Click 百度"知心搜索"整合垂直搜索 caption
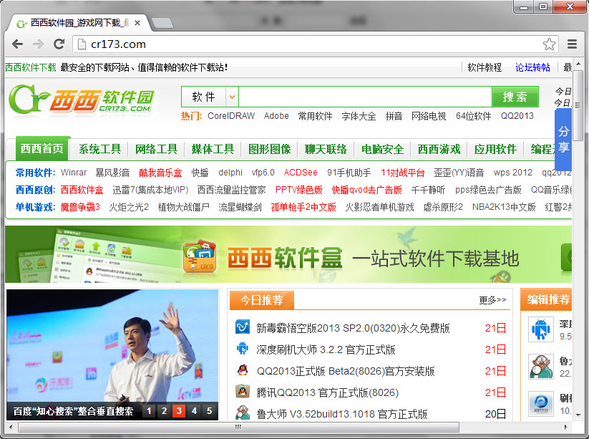The image size is (589, 439). (x=73, y=411)
